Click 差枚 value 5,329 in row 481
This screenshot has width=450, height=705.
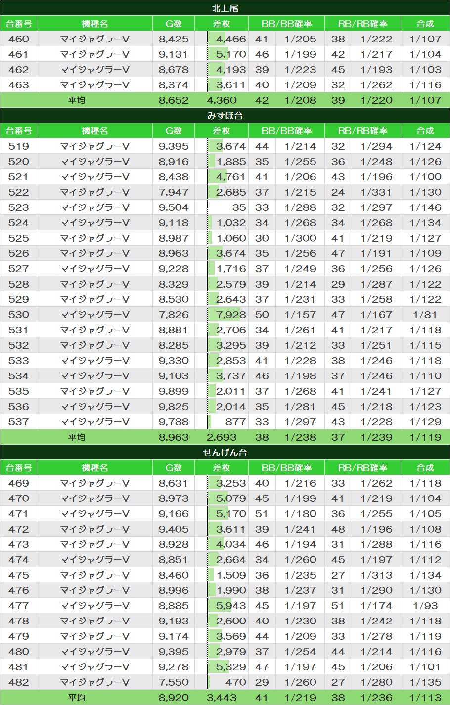[x=231, y=667]
